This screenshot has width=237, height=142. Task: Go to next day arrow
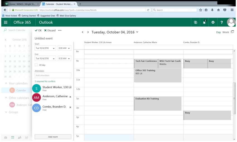[x=88, y=32]
